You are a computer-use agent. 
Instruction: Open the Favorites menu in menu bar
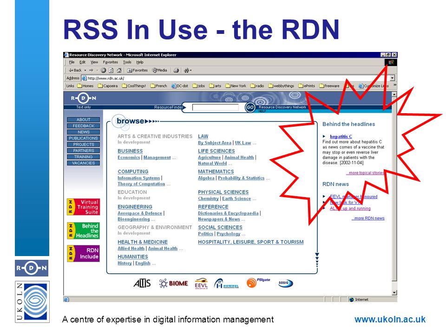click(111, 62)
